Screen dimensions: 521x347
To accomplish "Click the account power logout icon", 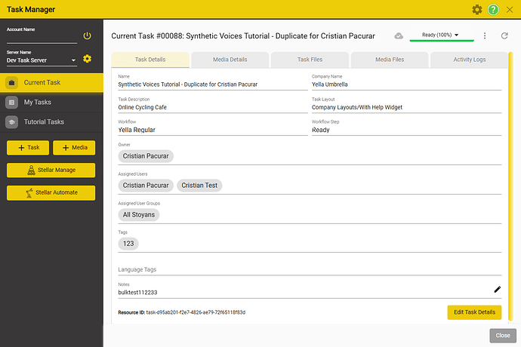I will tap(87, 35).
